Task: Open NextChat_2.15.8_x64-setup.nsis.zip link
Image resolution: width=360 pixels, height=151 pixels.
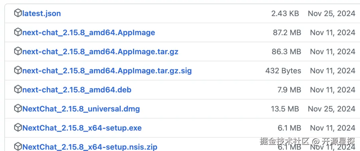Action: point(90,147)
